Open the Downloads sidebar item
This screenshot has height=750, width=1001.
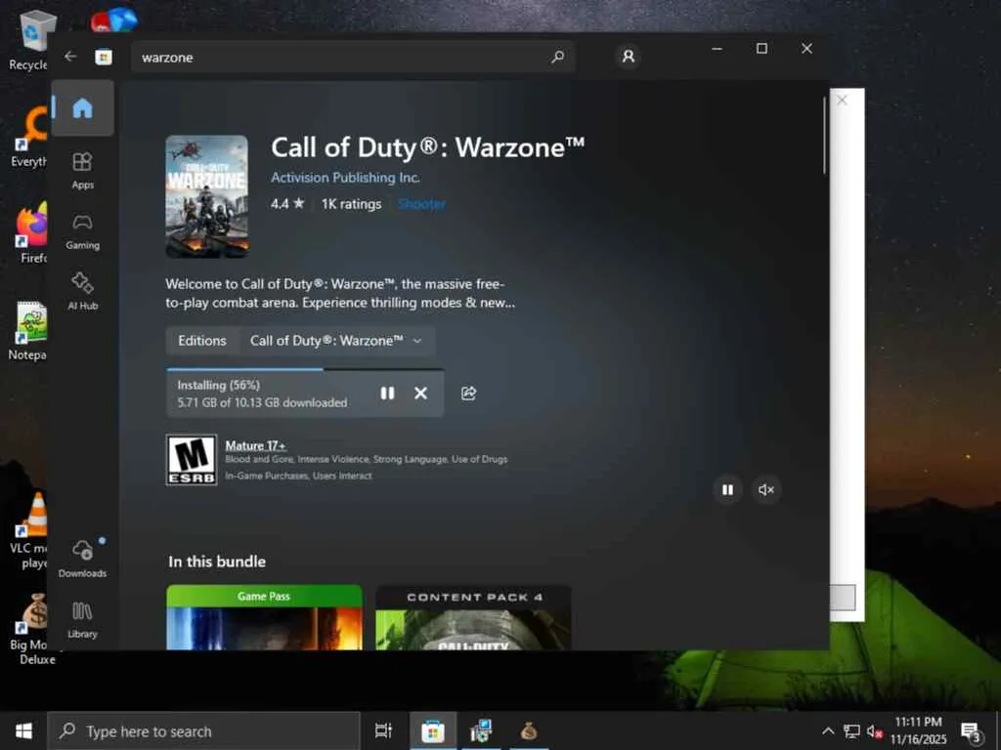[82, 559]
